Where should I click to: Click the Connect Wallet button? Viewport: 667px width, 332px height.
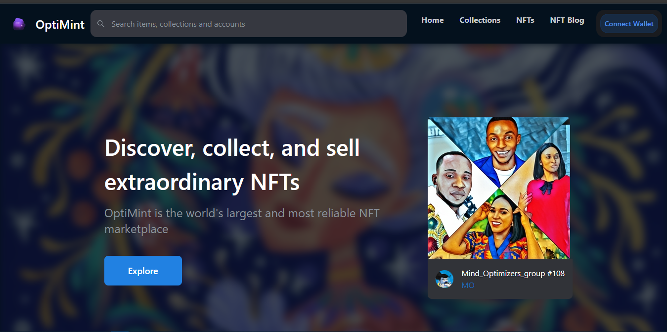tap(629, 24)
